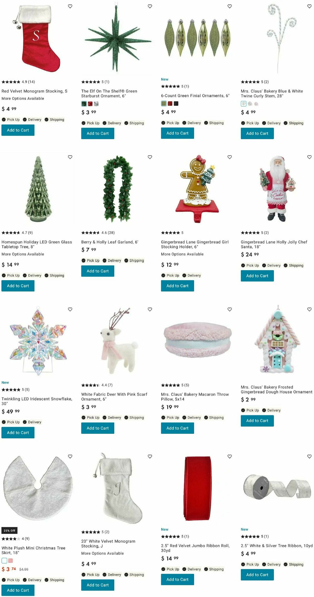This screenshot has width=314, height=597.
Task: Click heart icon on Green Starburst Ornament
Action: coord(150,6)
